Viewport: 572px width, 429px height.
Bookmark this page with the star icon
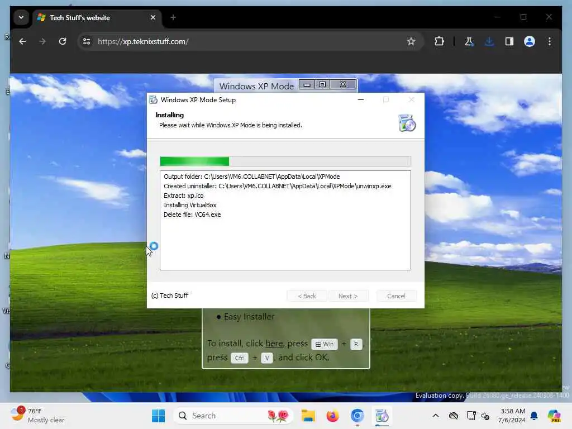[x=411, y=41]
